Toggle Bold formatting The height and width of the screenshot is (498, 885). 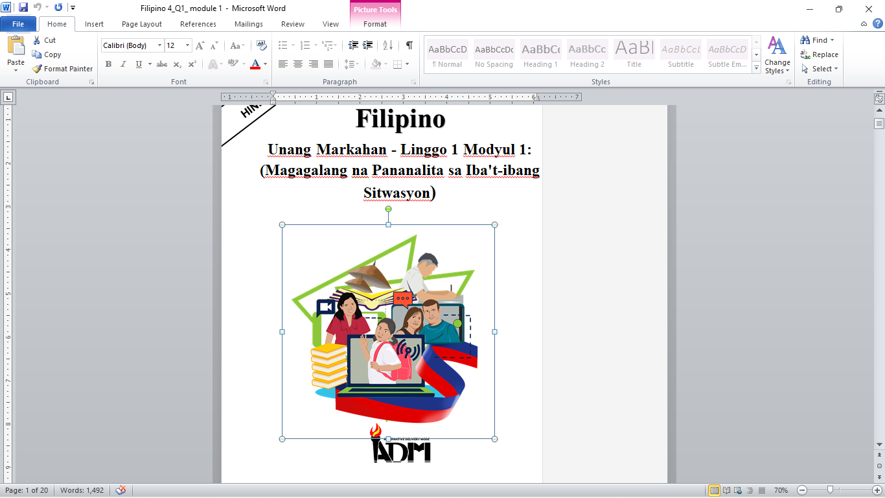click(x=108, y=64)
